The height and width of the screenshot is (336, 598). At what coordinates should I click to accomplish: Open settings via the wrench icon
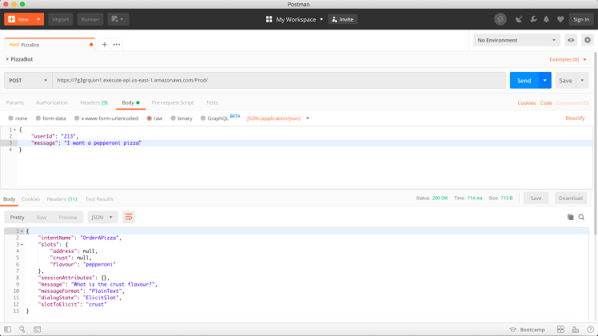(533, 18)
